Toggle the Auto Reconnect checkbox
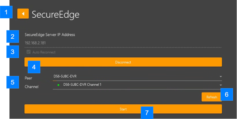Viewport: 237px width, 119px height. [28, 52]
